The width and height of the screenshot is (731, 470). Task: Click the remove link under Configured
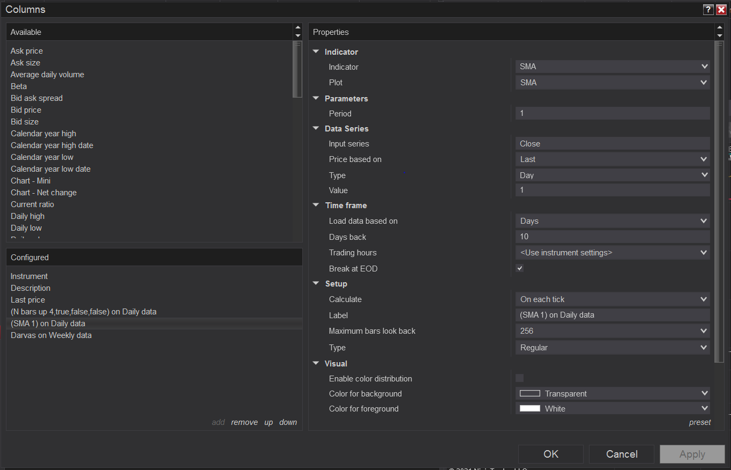[x=244, y=422]
